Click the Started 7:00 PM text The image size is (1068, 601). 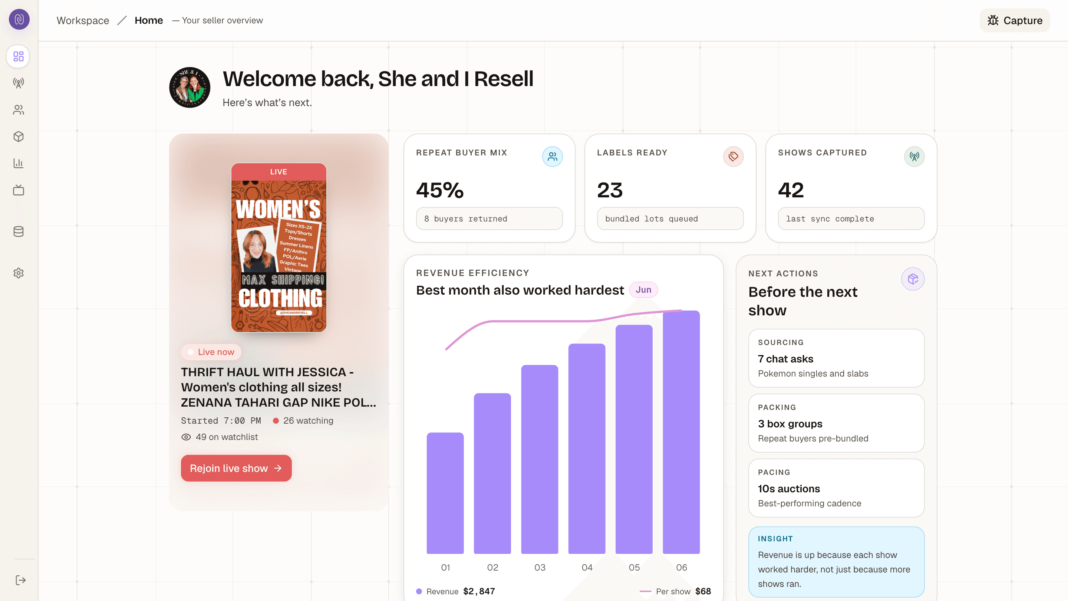pyautogui.click(x=221, y=421)
